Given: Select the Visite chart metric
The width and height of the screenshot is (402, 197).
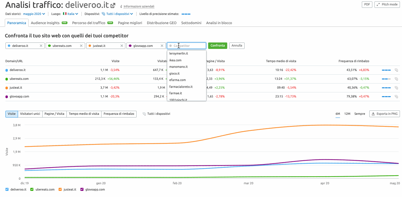Looking at the screenshot, I should [x=12, y=114].
